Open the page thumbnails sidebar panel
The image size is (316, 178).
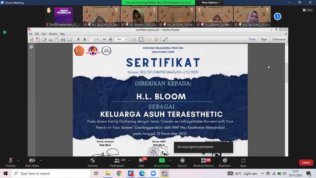(x=31, y=47)
